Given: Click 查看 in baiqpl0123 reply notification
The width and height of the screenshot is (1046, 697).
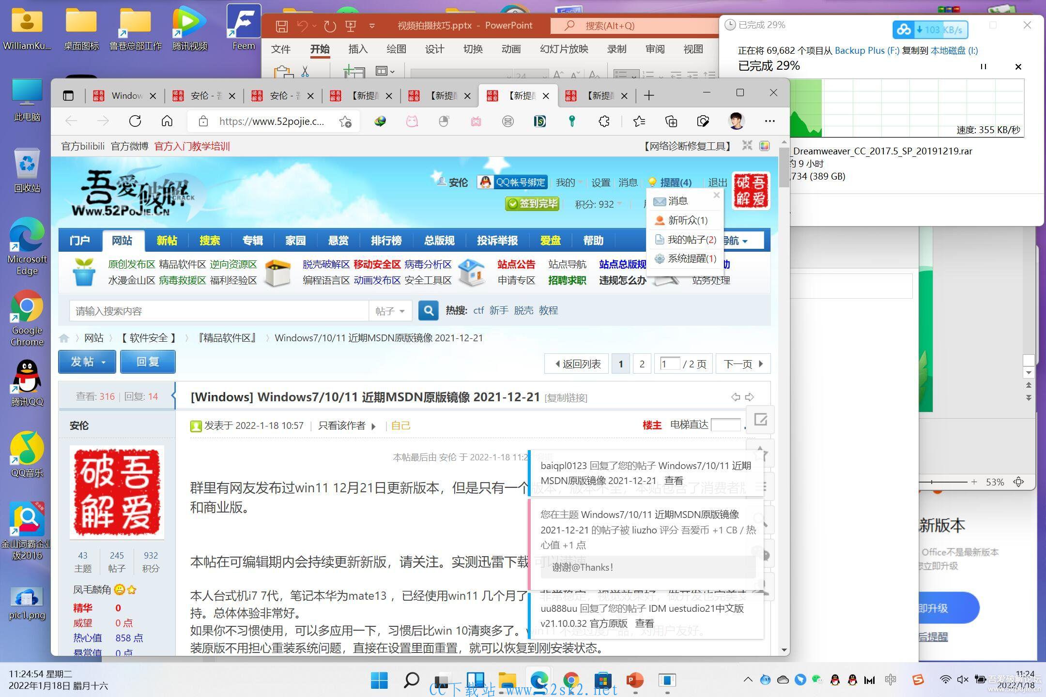Looking at the screenshot, I should click(x=674, y=481).
